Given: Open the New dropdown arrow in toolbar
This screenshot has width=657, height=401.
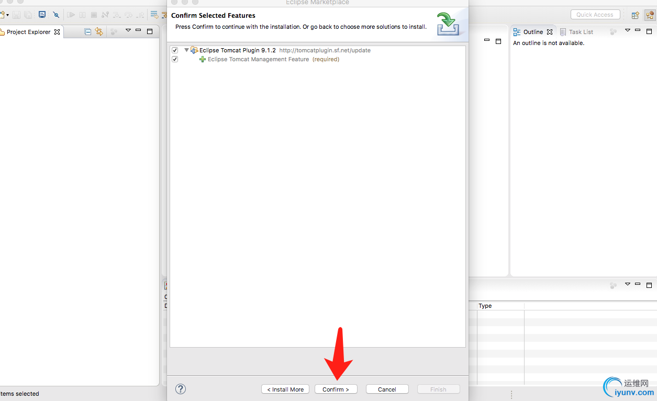Looking at the screenshot, I should tap(7, 15).
